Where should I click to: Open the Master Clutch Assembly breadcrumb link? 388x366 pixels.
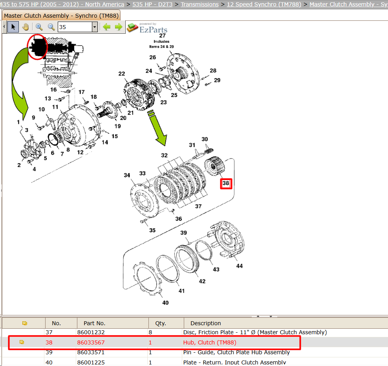[349, 4]
